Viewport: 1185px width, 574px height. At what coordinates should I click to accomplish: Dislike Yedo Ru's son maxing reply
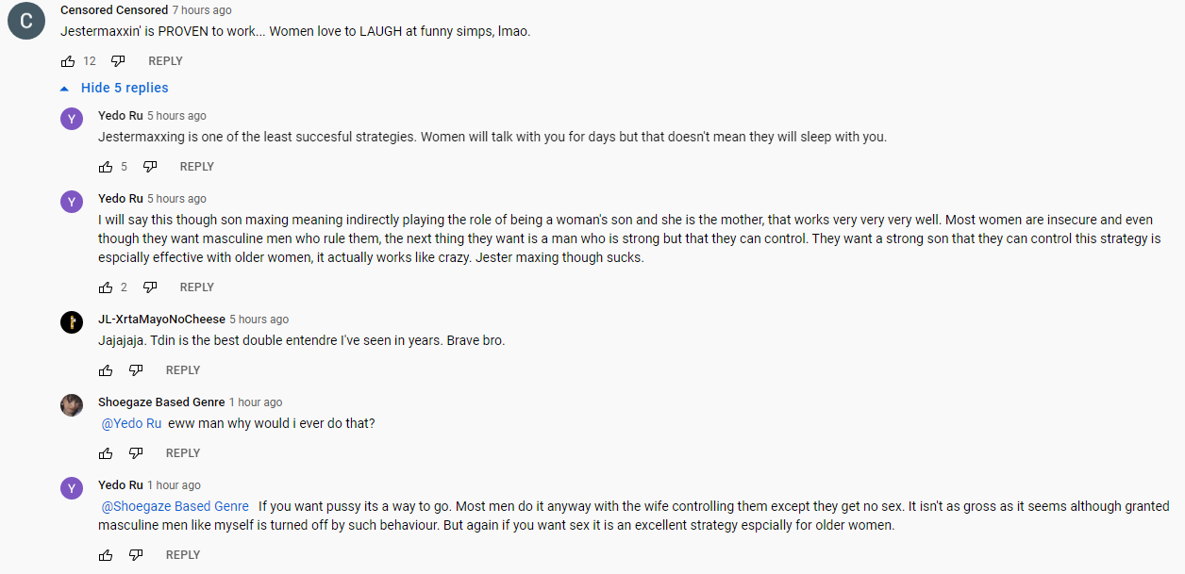coord(150,287)
